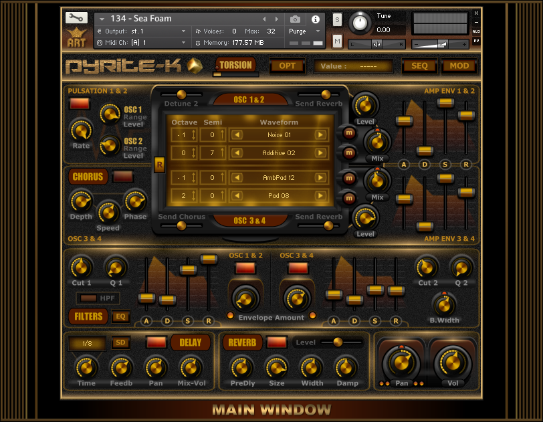Toggle the Reverb on/off switch
This screenshot has height=422, width=543.
(276, 342)
